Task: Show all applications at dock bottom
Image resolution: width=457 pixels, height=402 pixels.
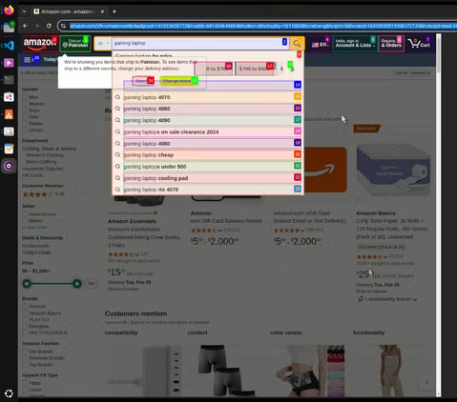Action: click(x=9, y=393)
